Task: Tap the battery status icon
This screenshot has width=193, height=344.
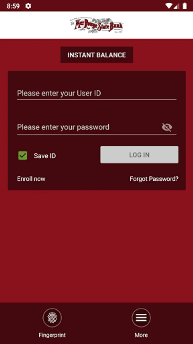Action: (185, 6)
